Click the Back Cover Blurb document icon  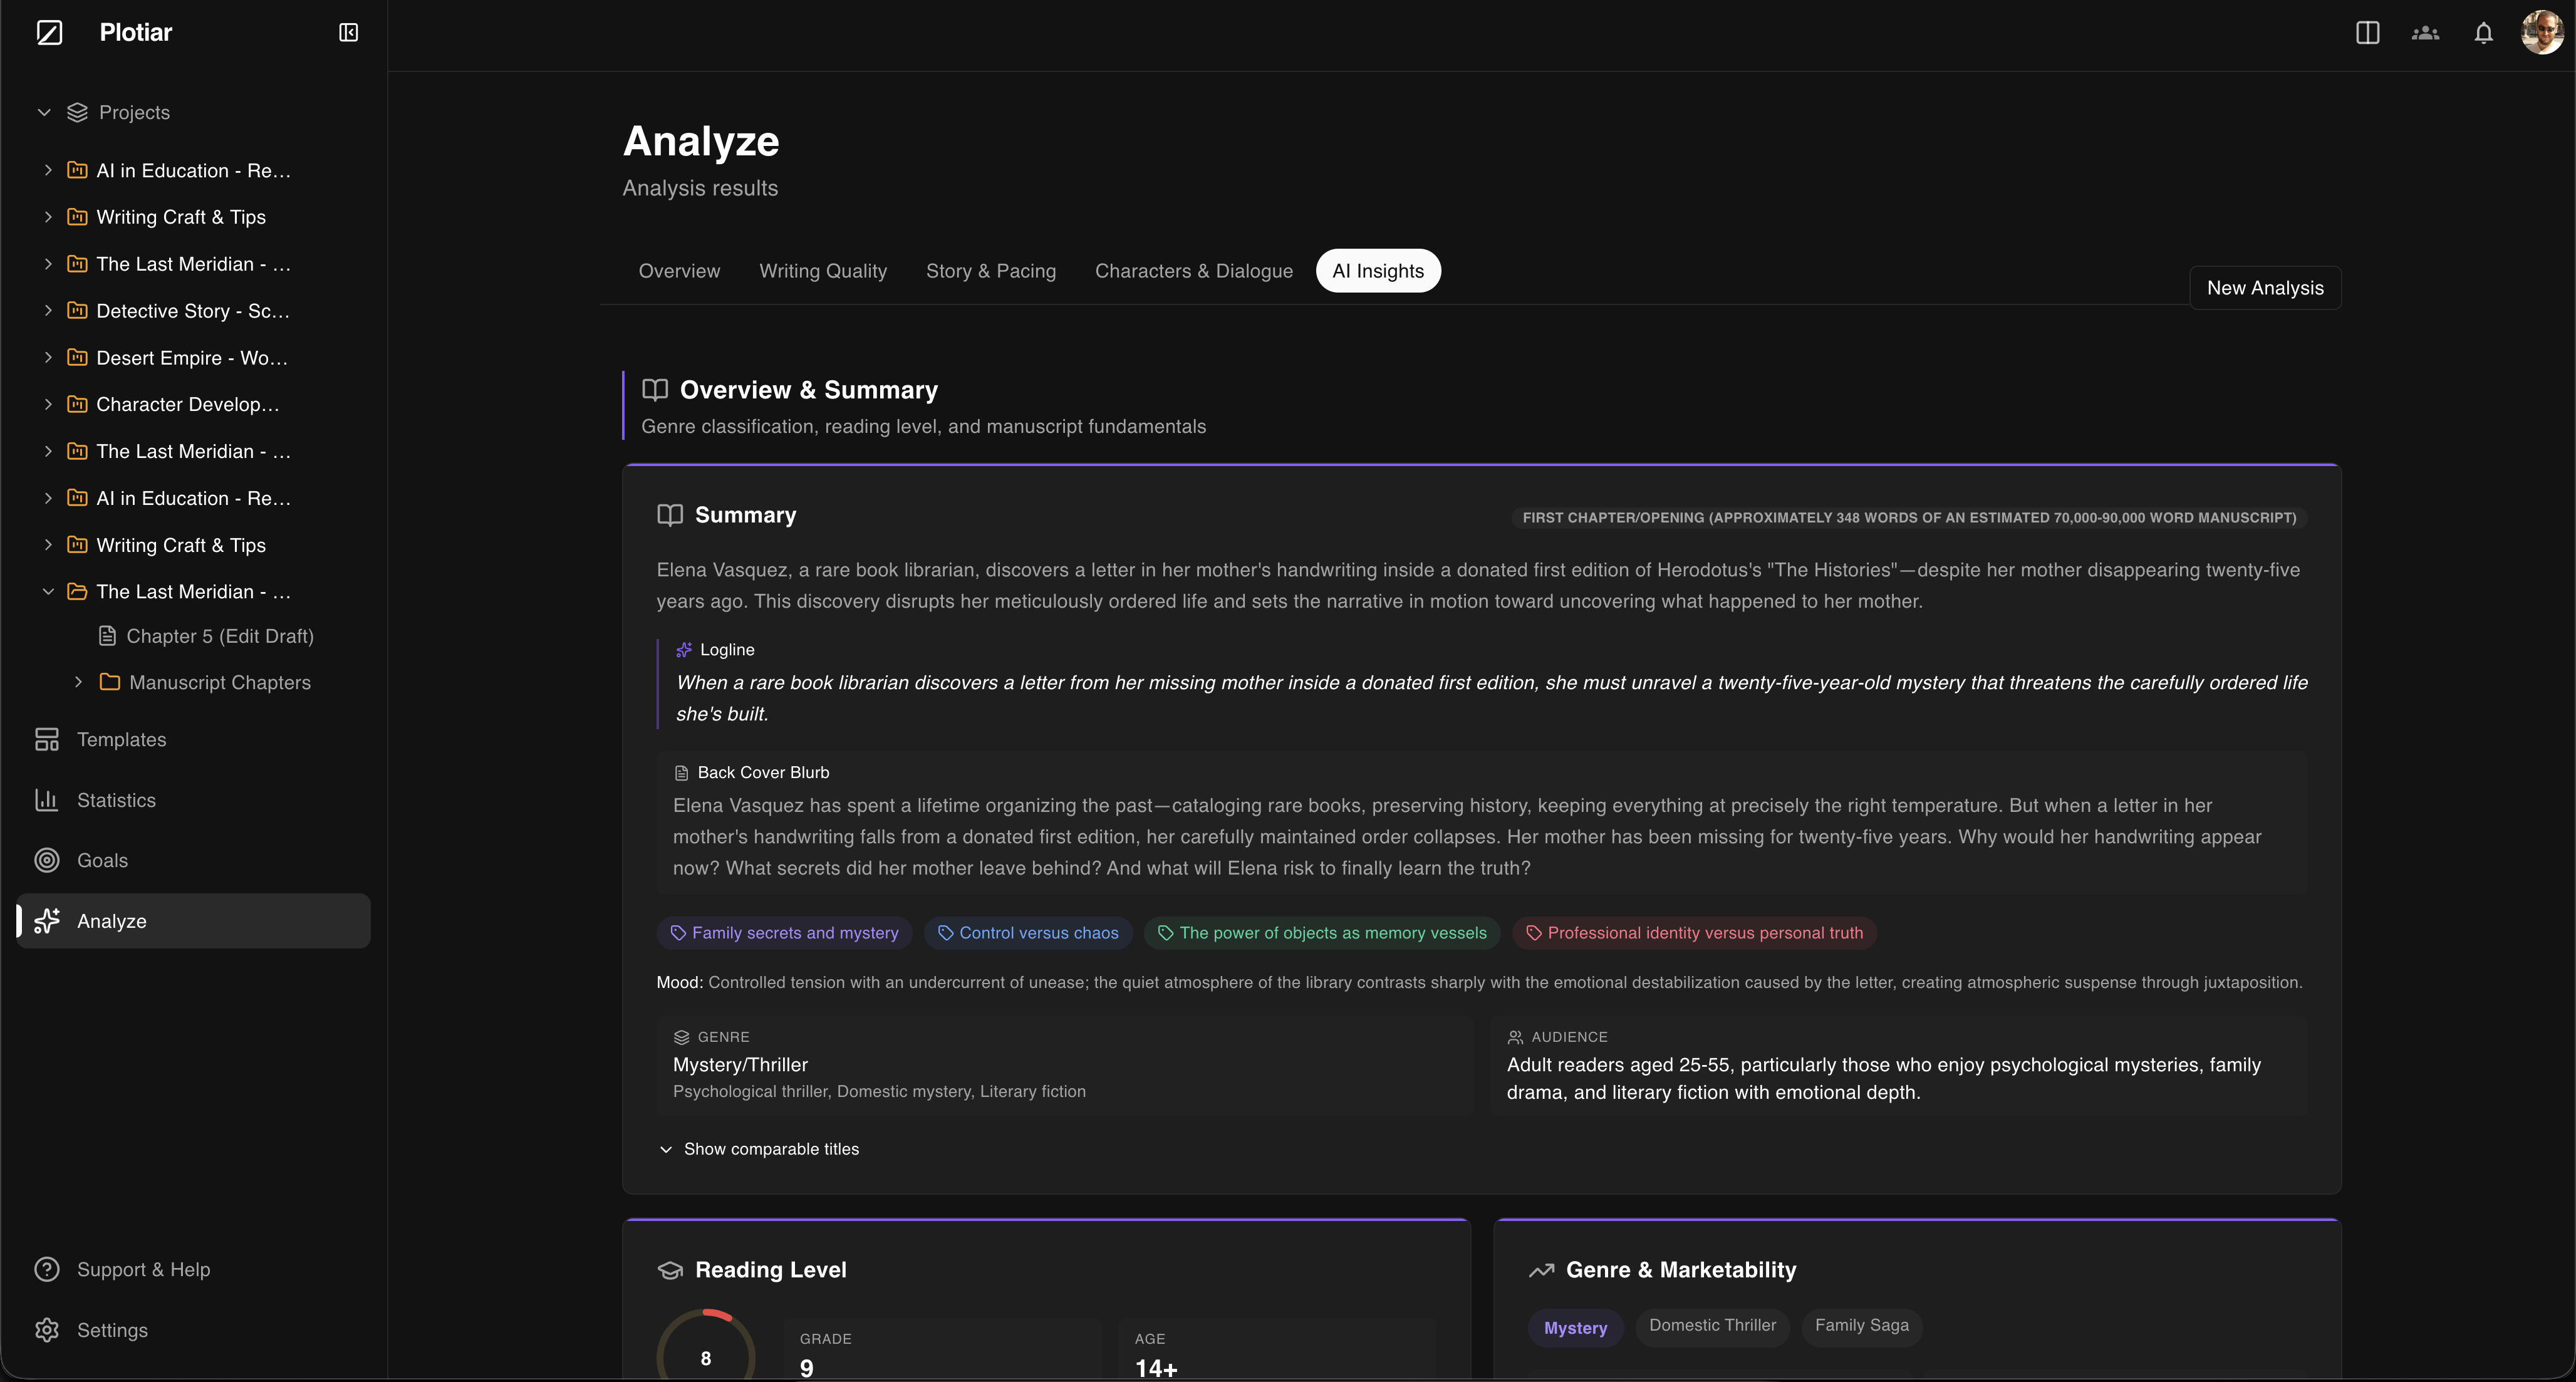681,773
